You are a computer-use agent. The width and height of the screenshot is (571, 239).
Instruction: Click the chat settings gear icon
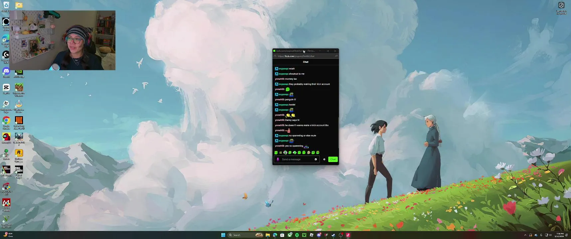tap(324, 159)
